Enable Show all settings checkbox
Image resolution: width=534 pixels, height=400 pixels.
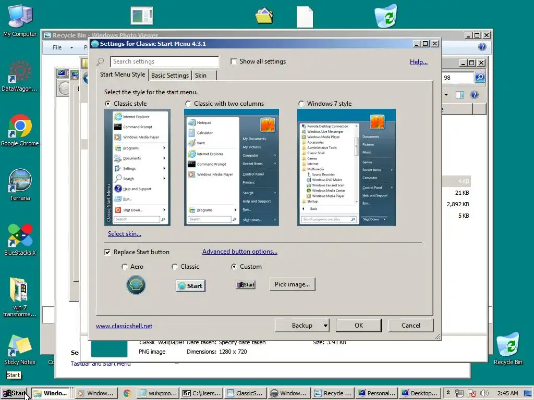[x=234, y=61]
